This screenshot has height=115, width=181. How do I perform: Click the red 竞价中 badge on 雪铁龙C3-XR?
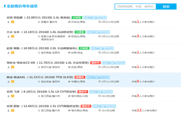(x=95, y=63)
